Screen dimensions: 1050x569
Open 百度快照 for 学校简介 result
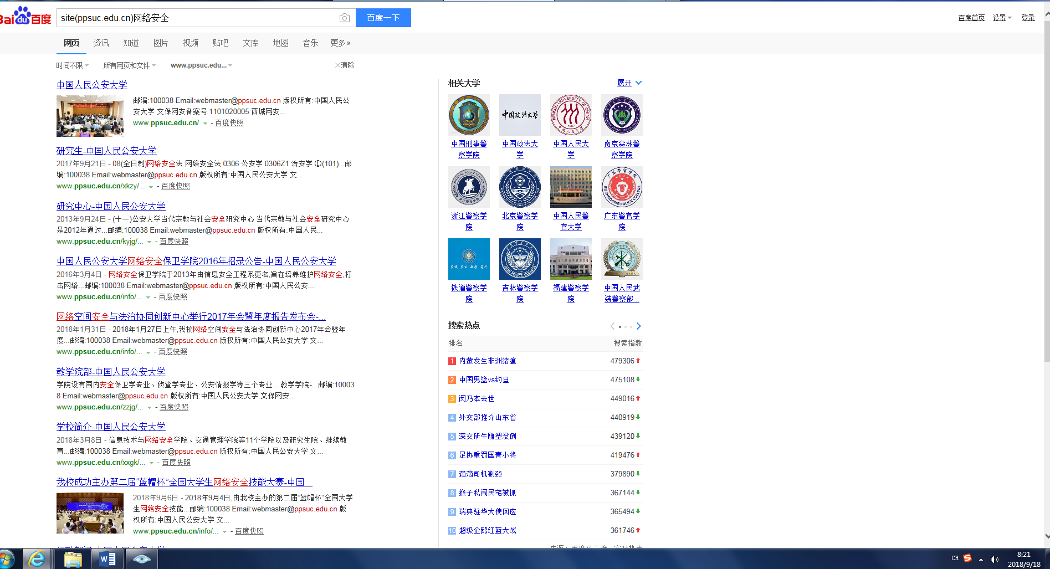click(176, 463)
